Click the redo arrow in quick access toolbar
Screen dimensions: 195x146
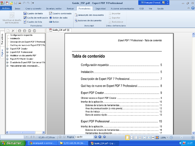[28, 3]
